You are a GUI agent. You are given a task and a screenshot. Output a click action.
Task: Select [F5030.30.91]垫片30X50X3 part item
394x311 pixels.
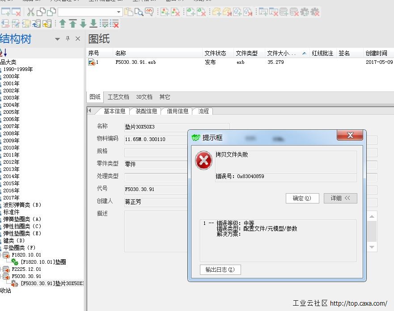[52, 283]
